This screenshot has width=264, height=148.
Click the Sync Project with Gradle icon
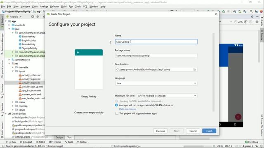click(x=235, y=12)
